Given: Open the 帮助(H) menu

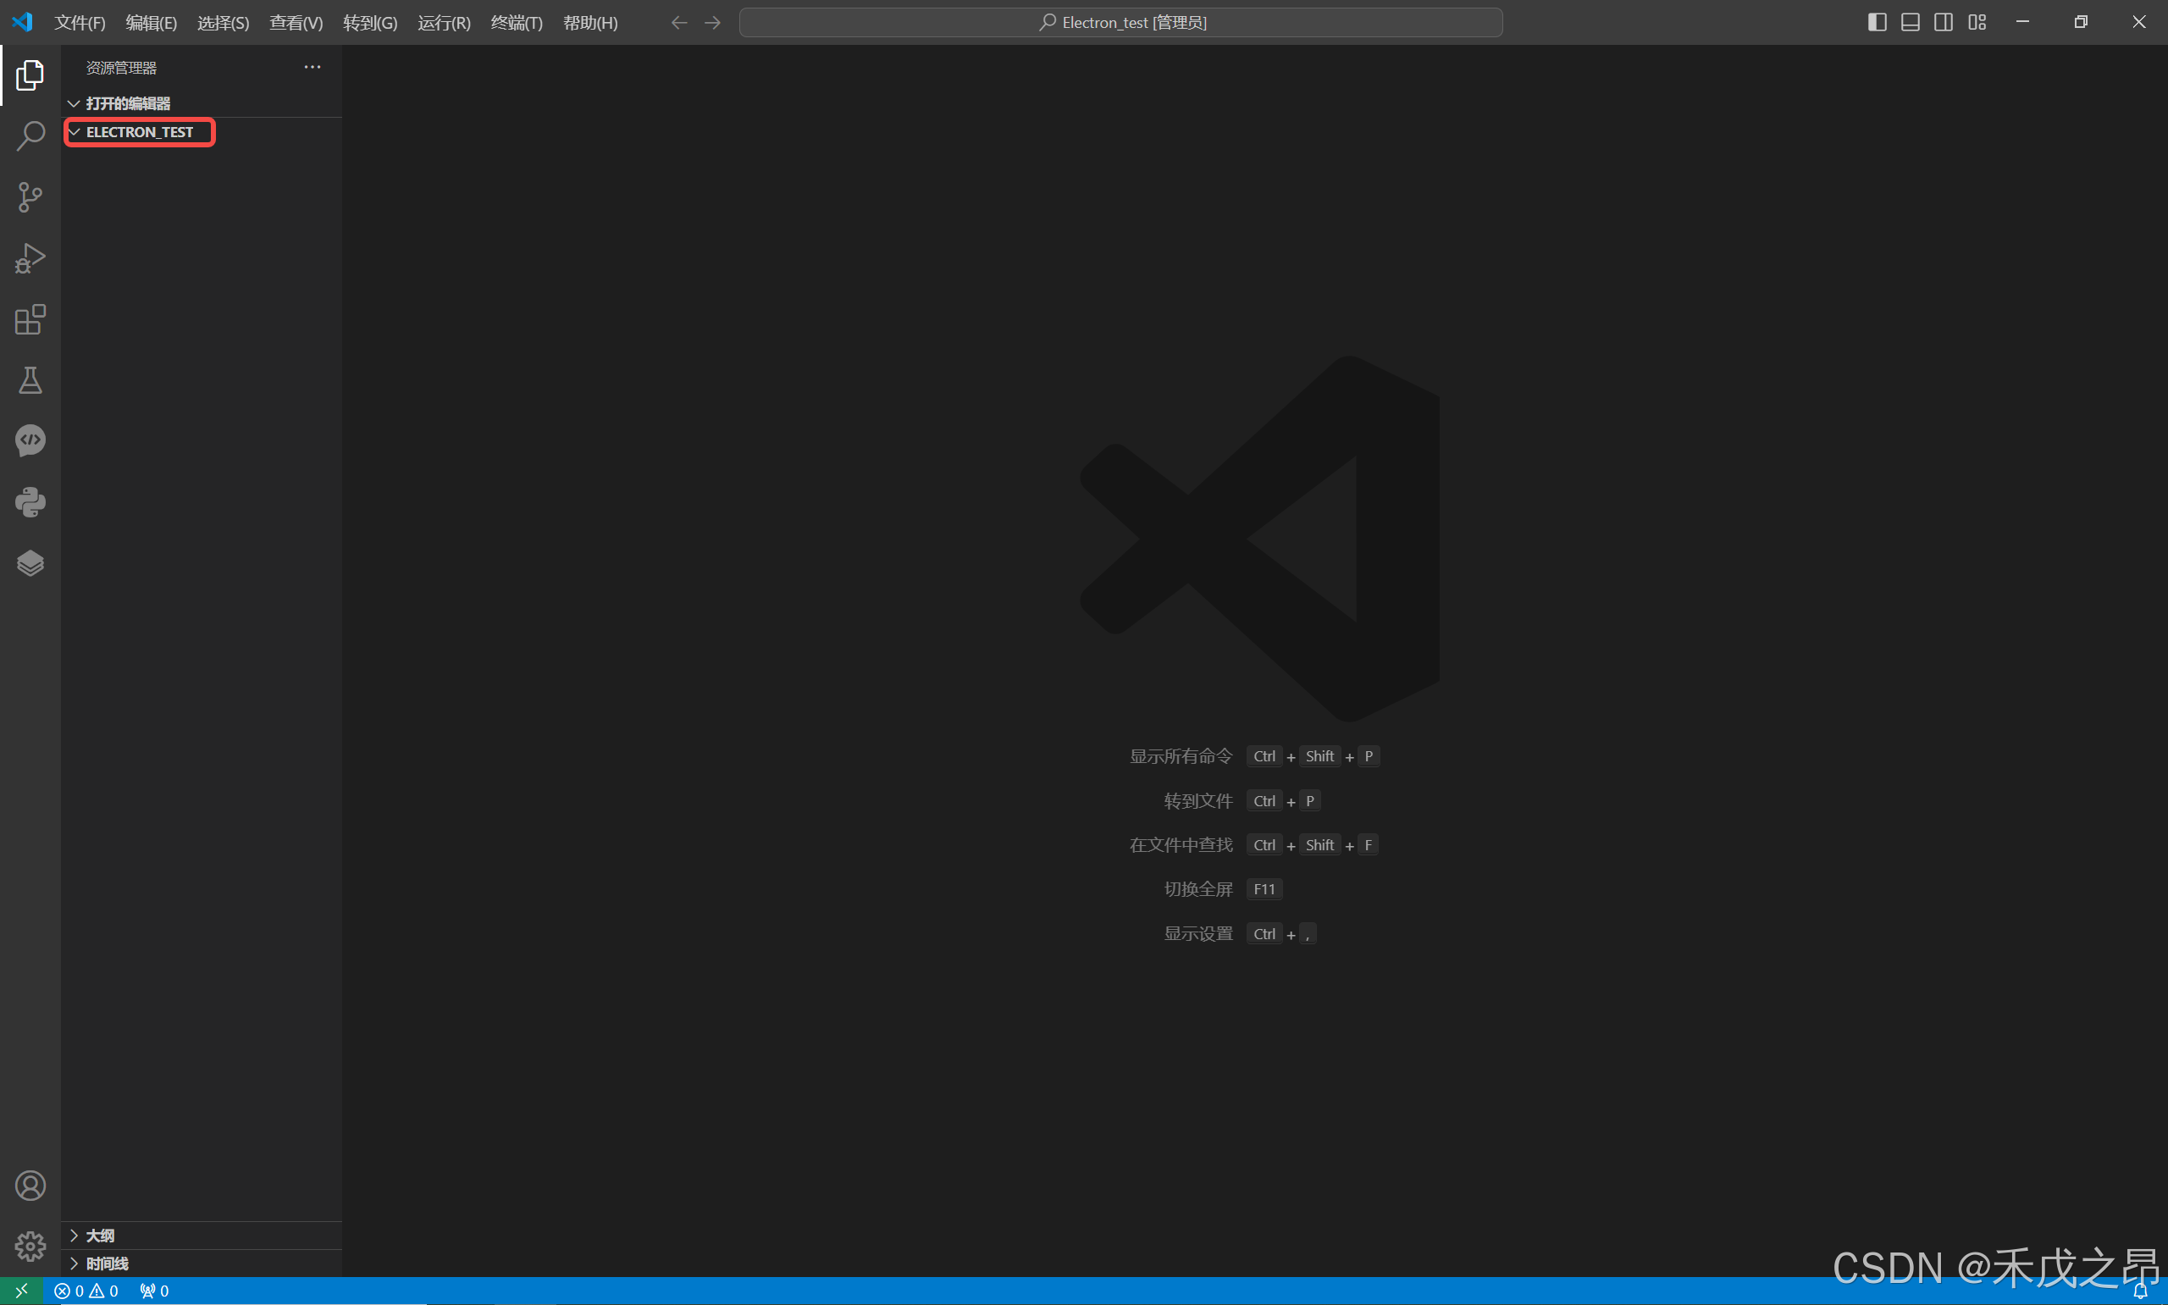Looking at the screenshot, I should point(591,23).
